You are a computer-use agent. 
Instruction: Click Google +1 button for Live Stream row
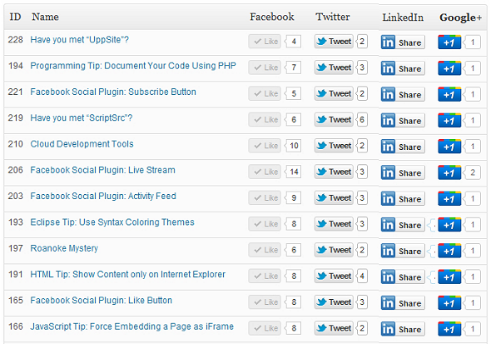pyautogui.click(x=449, y=172)
